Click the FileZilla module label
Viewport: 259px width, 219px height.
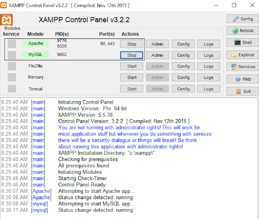tap(35, 66)
